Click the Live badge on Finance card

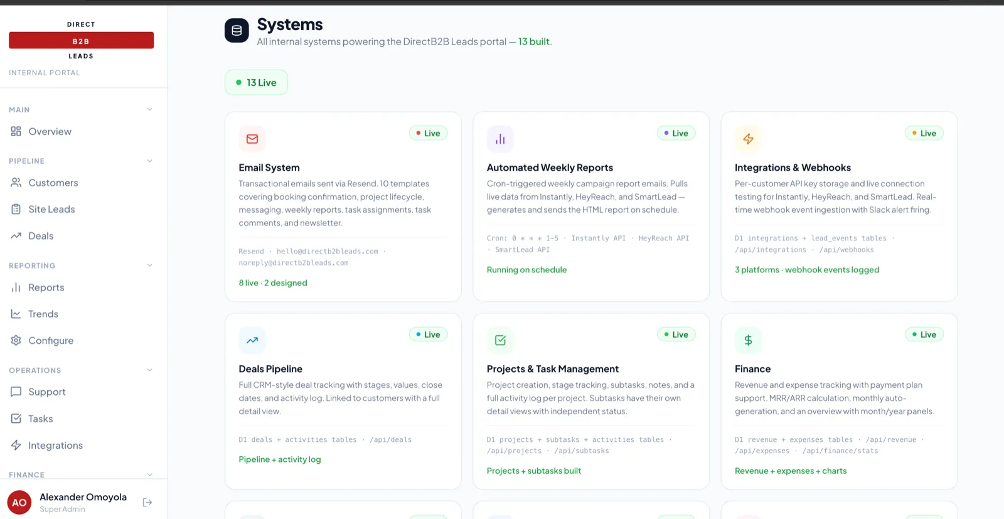point(924,334)
